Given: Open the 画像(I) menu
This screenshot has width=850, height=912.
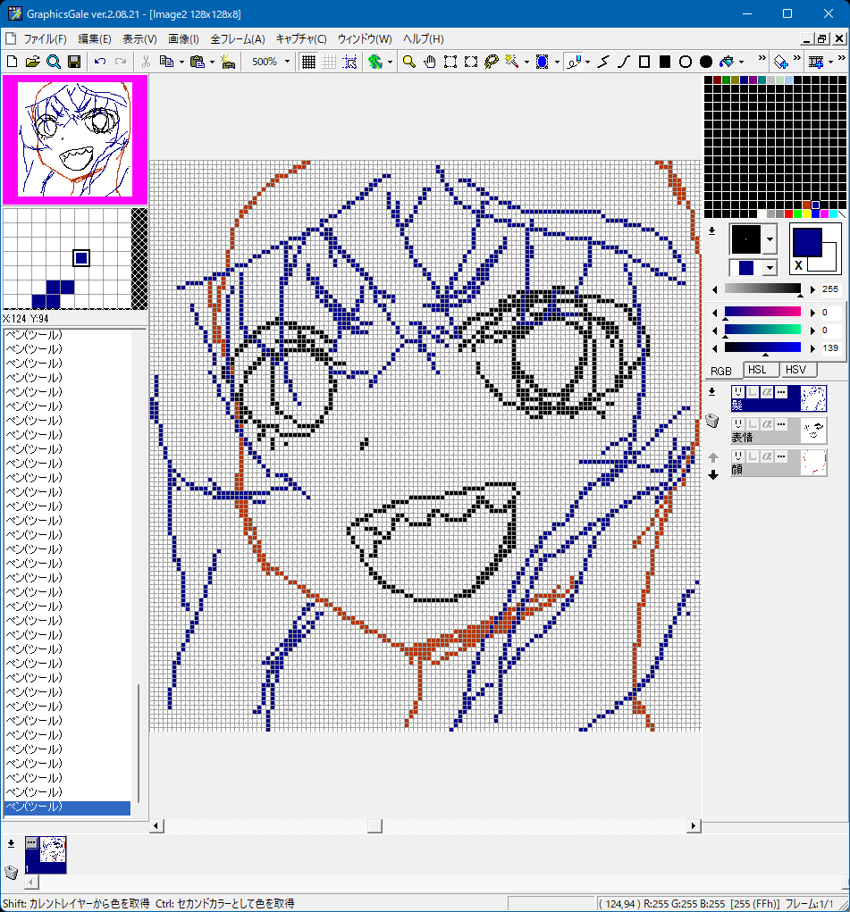Looking at the screenshot, I should point(183,39).
